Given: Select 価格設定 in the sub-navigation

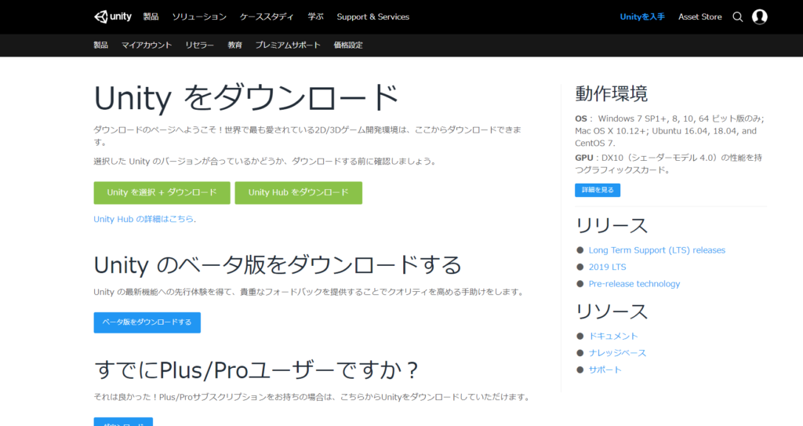Looking at the screenshot, I should pyautogui.click(x=348, y=46).
